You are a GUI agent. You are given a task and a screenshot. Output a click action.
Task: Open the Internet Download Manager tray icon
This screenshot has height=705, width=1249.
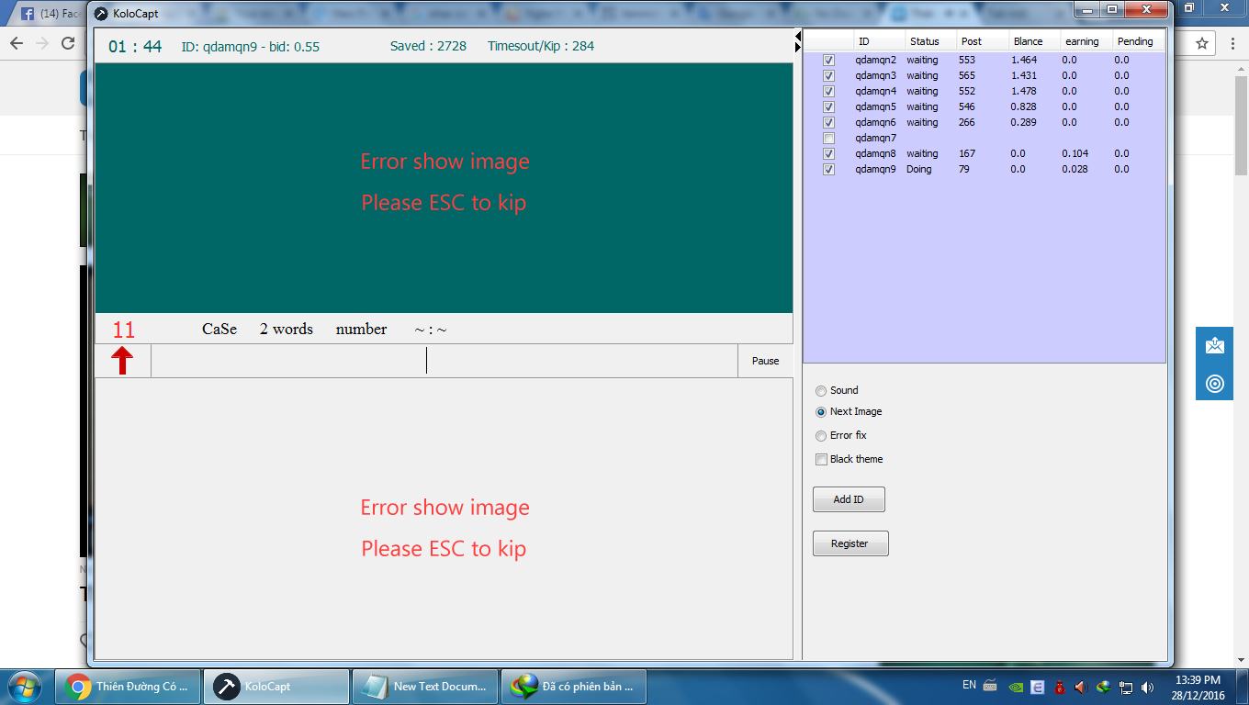click(1103, 687)
